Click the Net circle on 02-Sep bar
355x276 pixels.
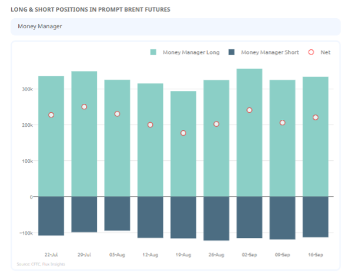pyautogui.click(x=249, y=110)
